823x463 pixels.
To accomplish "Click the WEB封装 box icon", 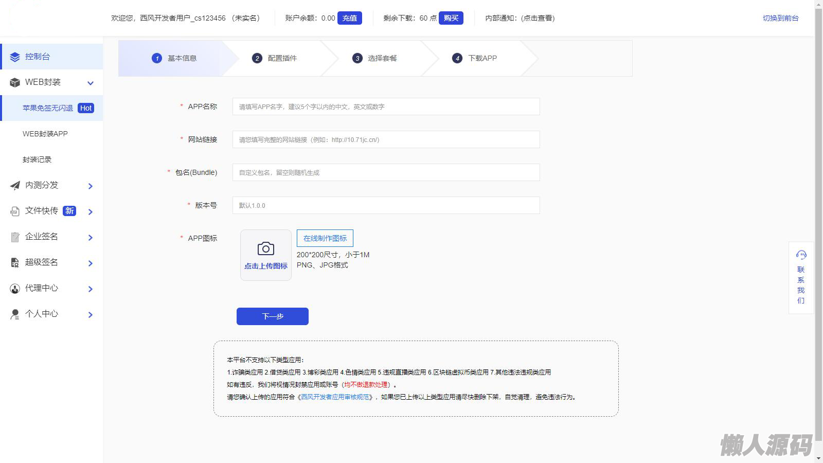I will [x=15, y=83].
